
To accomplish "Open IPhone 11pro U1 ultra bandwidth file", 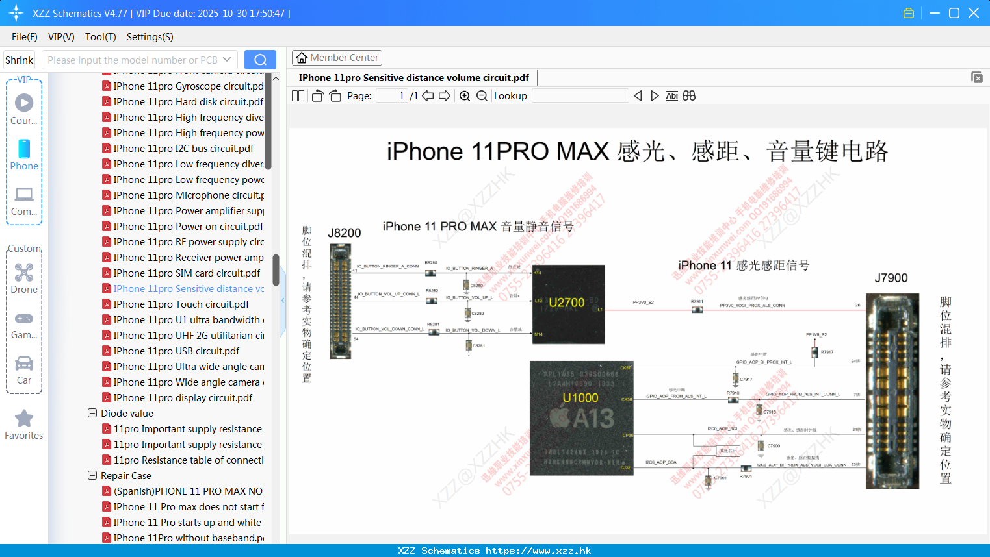I will [183, 319].
